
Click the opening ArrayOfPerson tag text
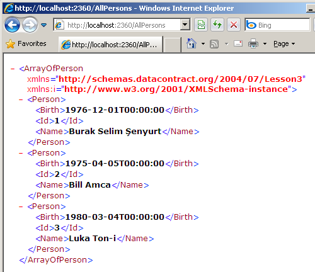point(51,69)
